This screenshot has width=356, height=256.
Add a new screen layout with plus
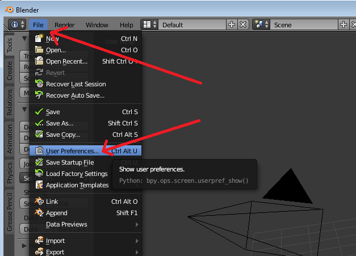232,24
